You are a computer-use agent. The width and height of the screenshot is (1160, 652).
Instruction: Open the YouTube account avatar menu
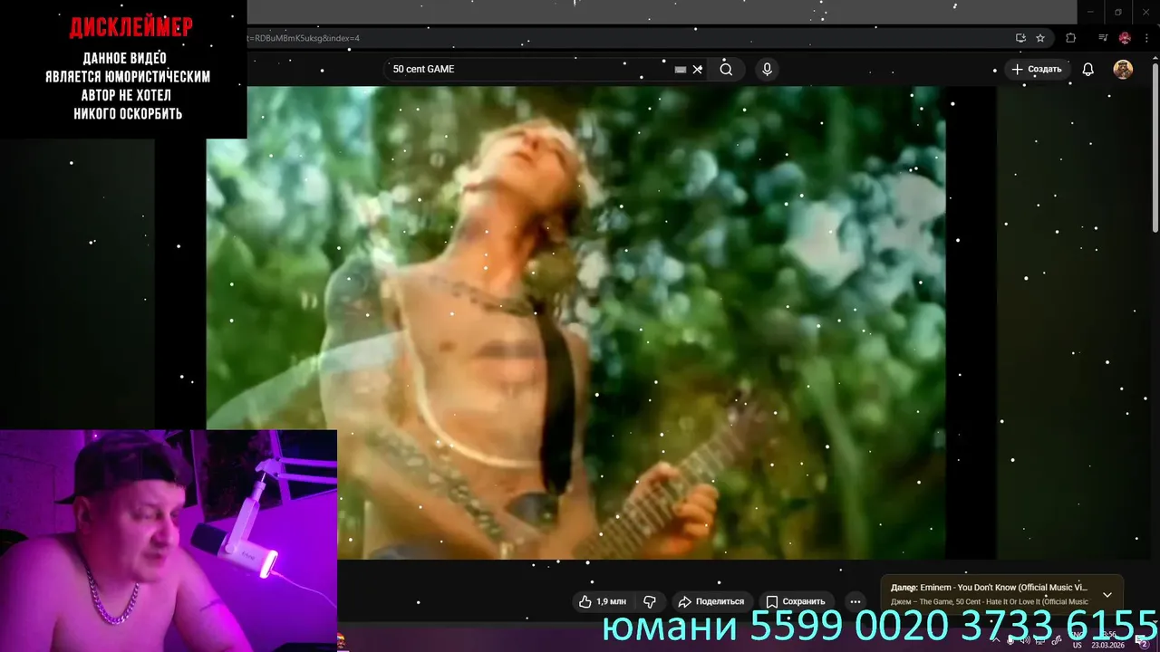click(1123, 69)
